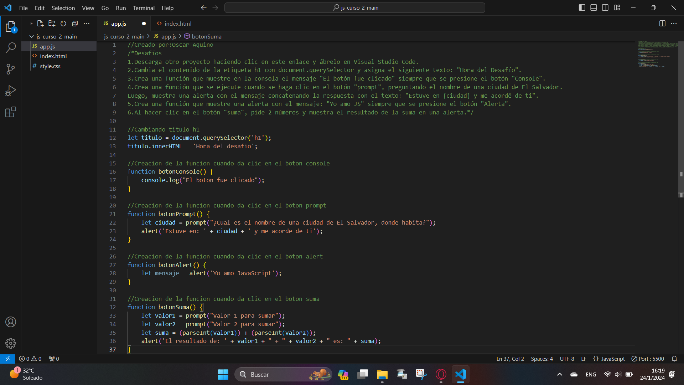This screenshot has width=684, height=385.
Task: Open the Search view in activity bar
Action: [x=11, y=48]
